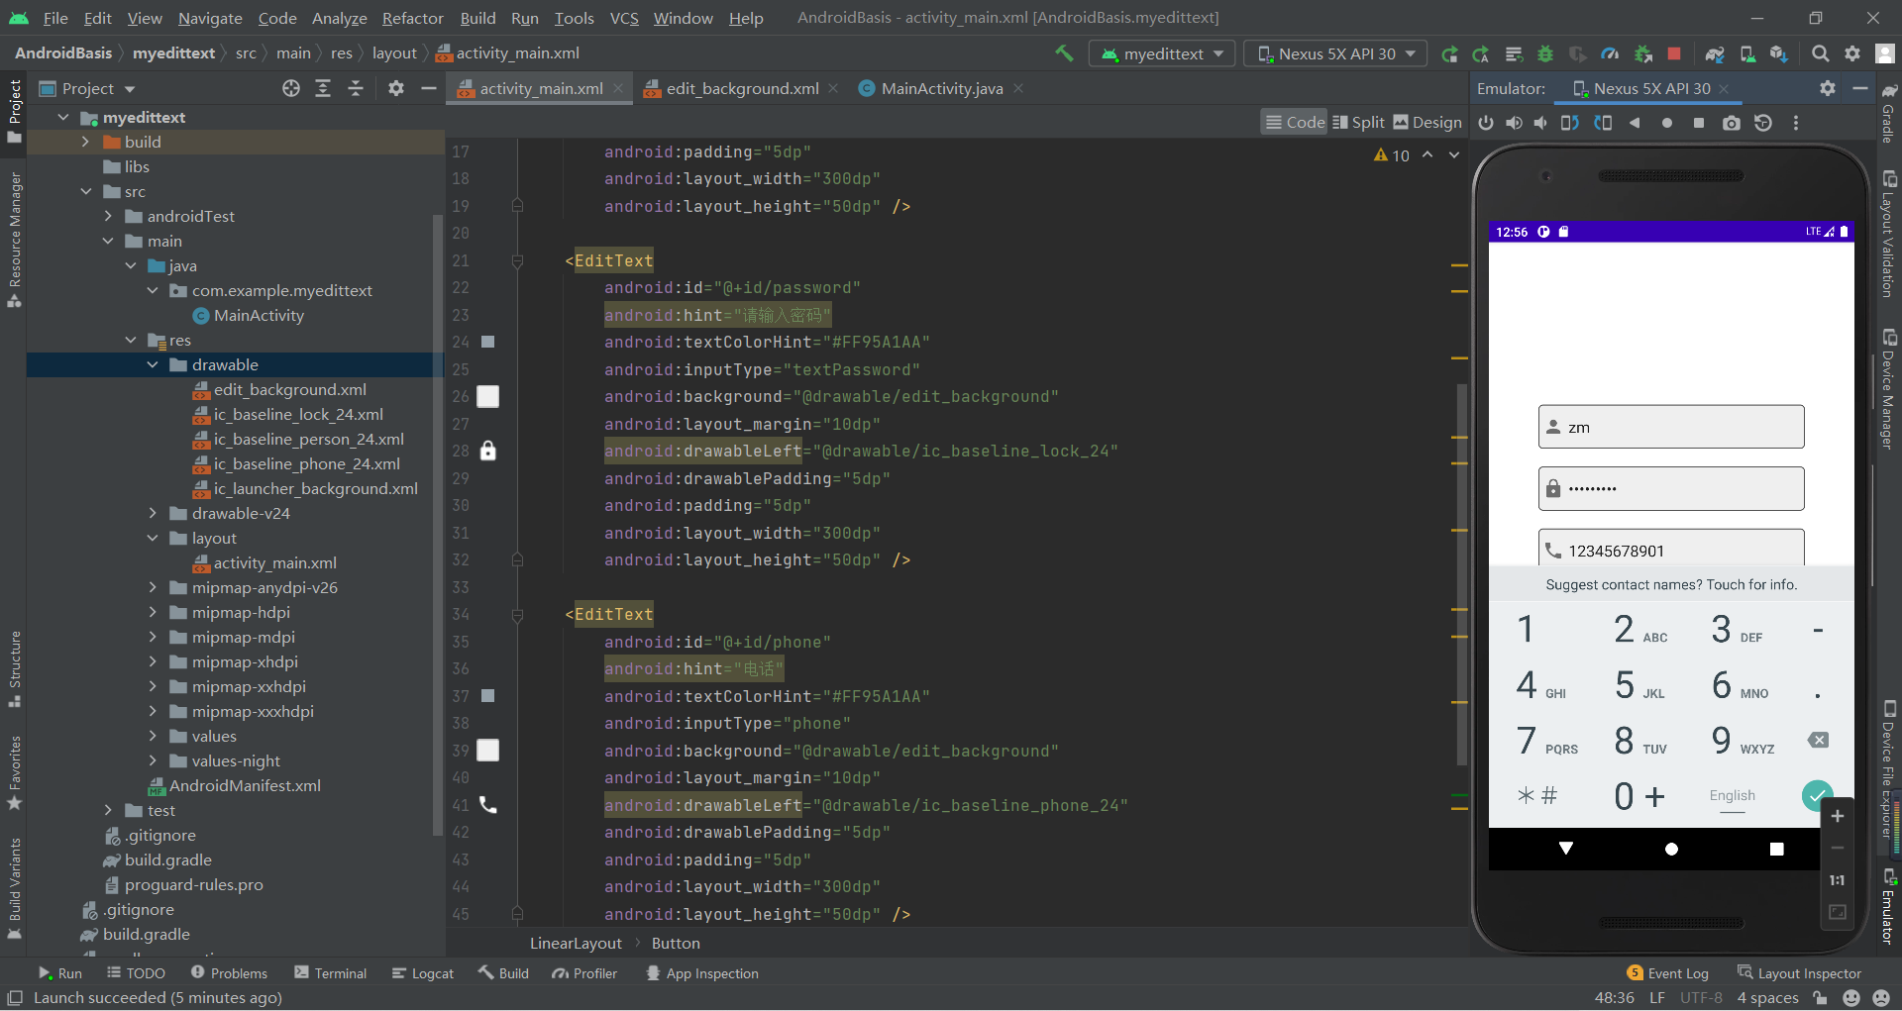
Task: Run app with green rerun icon
Action: tap(1449, 53)
